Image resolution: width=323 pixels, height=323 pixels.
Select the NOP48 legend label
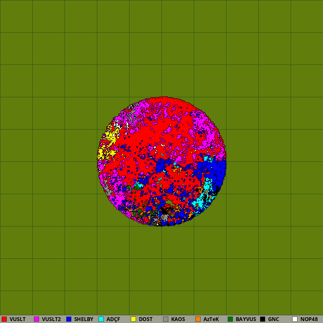(309, 319)
